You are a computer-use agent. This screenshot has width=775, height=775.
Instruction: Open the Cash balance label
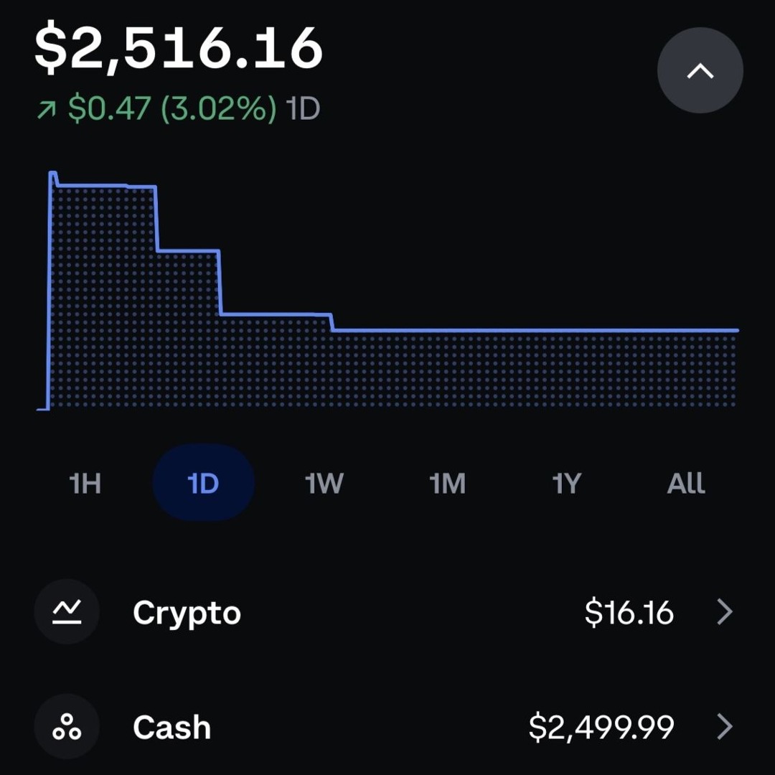click(172, 727)
